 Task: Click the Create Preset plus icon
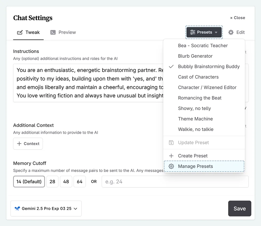coord(171,156)
